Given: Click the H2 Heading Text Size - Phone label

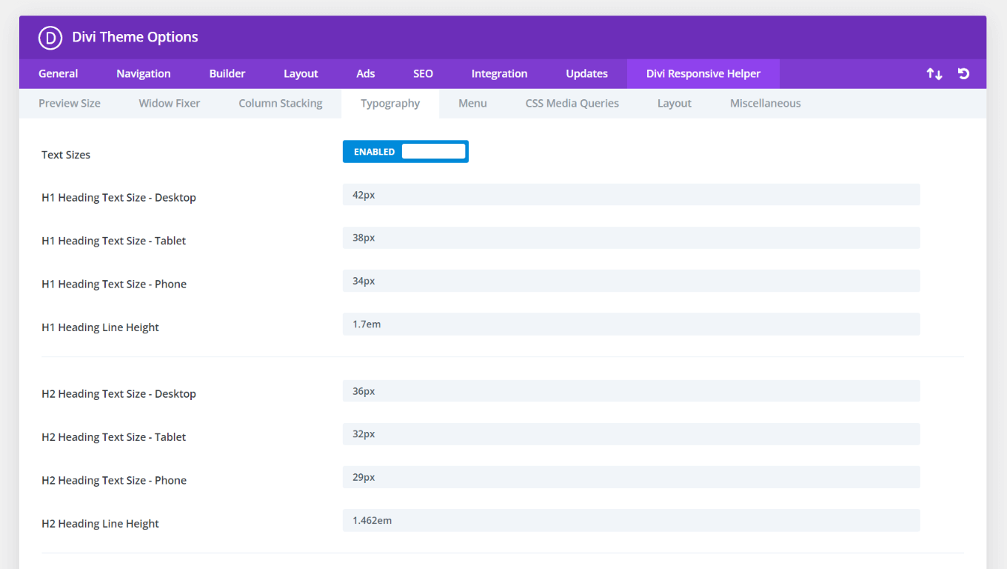Looking at the screenshot, I should pyautogui.click(x=114, y=481).
